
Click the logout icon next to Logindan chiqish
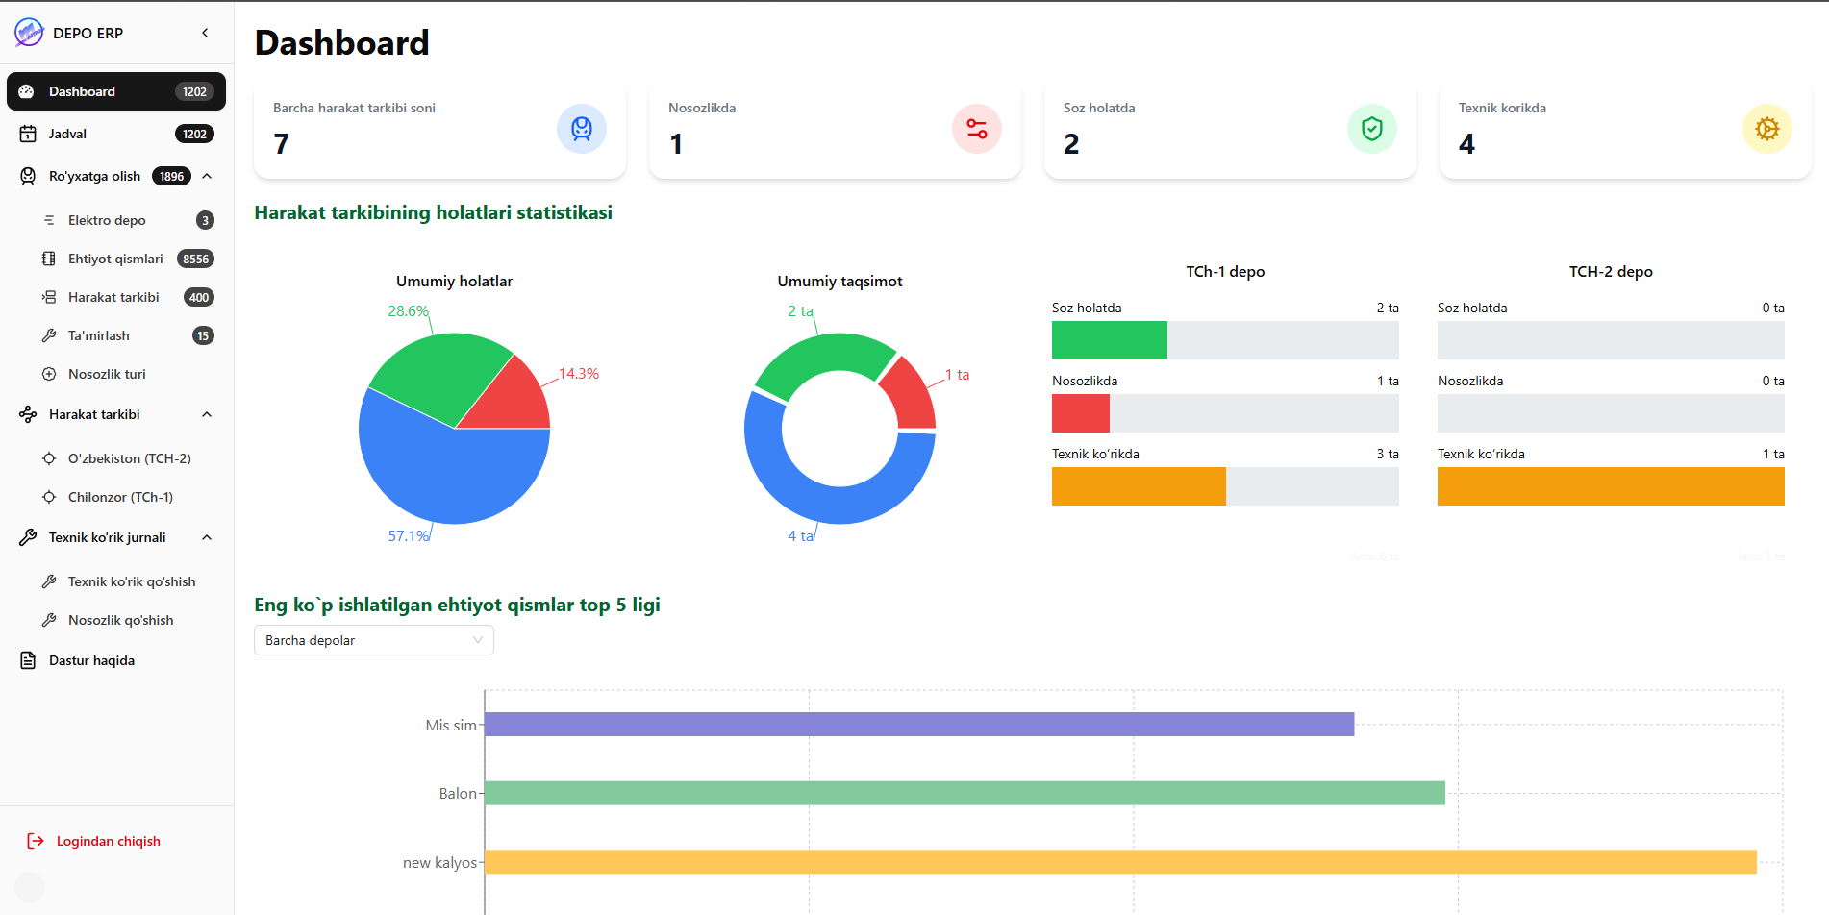tap(36, 842)
